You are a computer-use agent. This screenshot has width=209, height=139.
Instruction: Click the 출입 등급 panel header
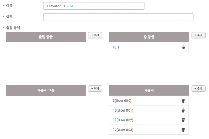point(46,37)
